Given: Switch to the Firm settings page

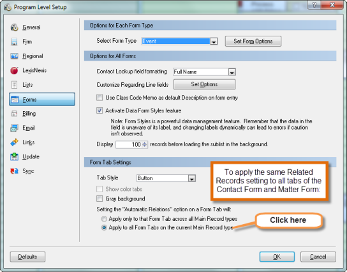Looking at the screenshot, I should (x=27, y=42).
